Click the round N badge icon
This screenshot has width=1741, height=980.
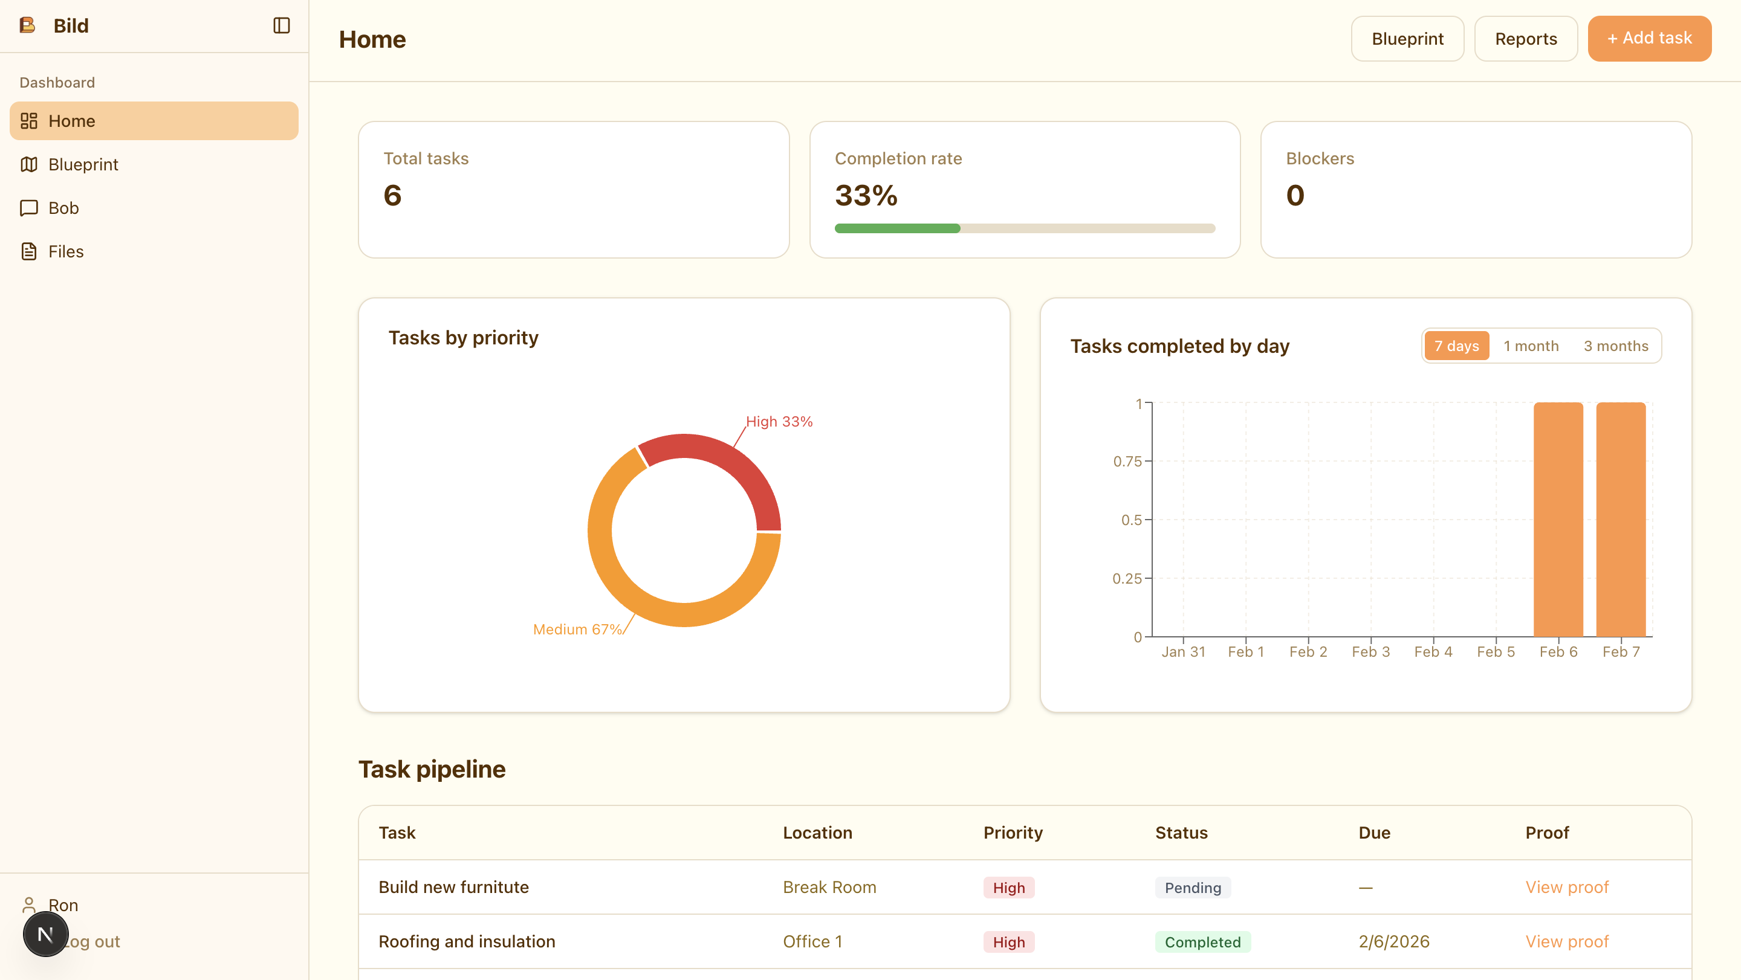(x=45, y=934)
